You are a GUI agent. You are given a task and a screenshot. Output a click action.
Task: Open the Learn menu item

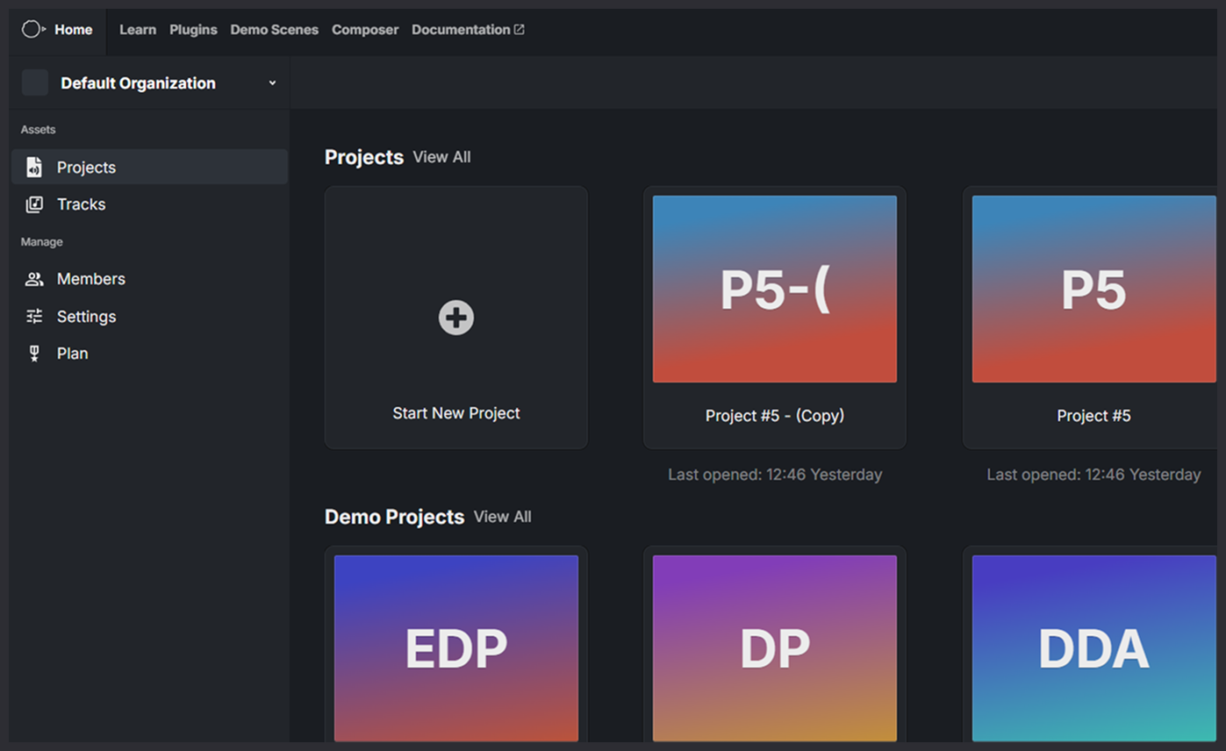click(x=138, y=29)
